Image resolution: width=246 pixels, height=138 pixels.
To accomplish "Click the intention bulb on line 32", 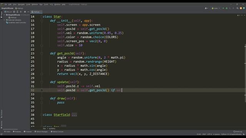I will [x=42, y=90].
